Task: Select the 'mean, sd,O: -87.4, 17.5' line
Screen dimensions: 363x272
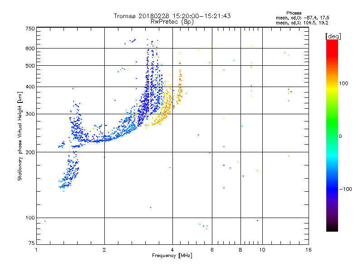Action: coord(302,18)
